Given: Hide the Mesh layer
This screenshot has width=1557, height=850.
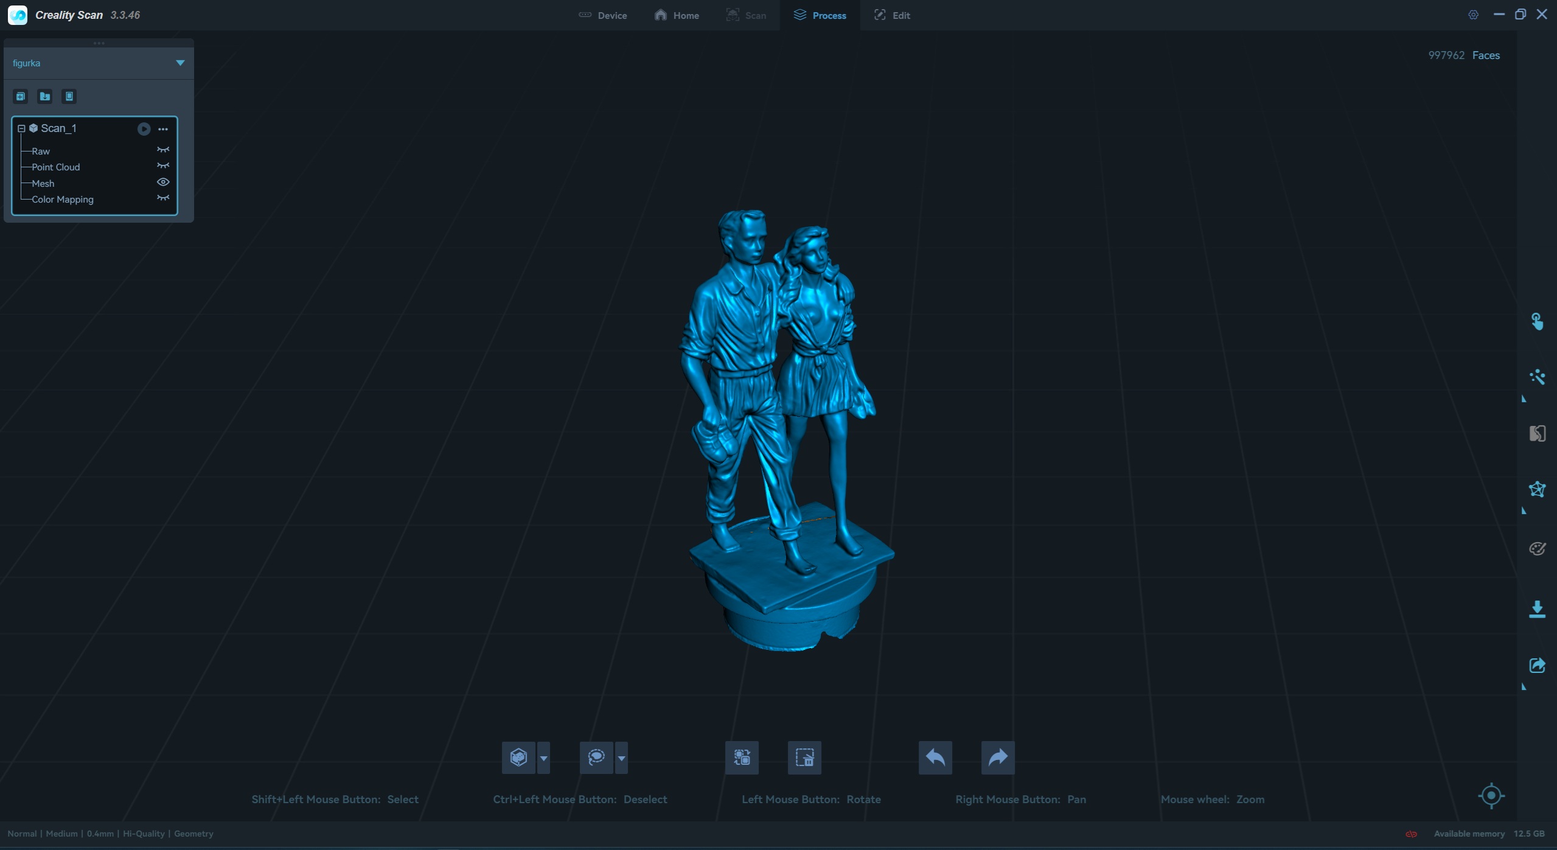Looking at the screenshot, I should pos(163,182).
